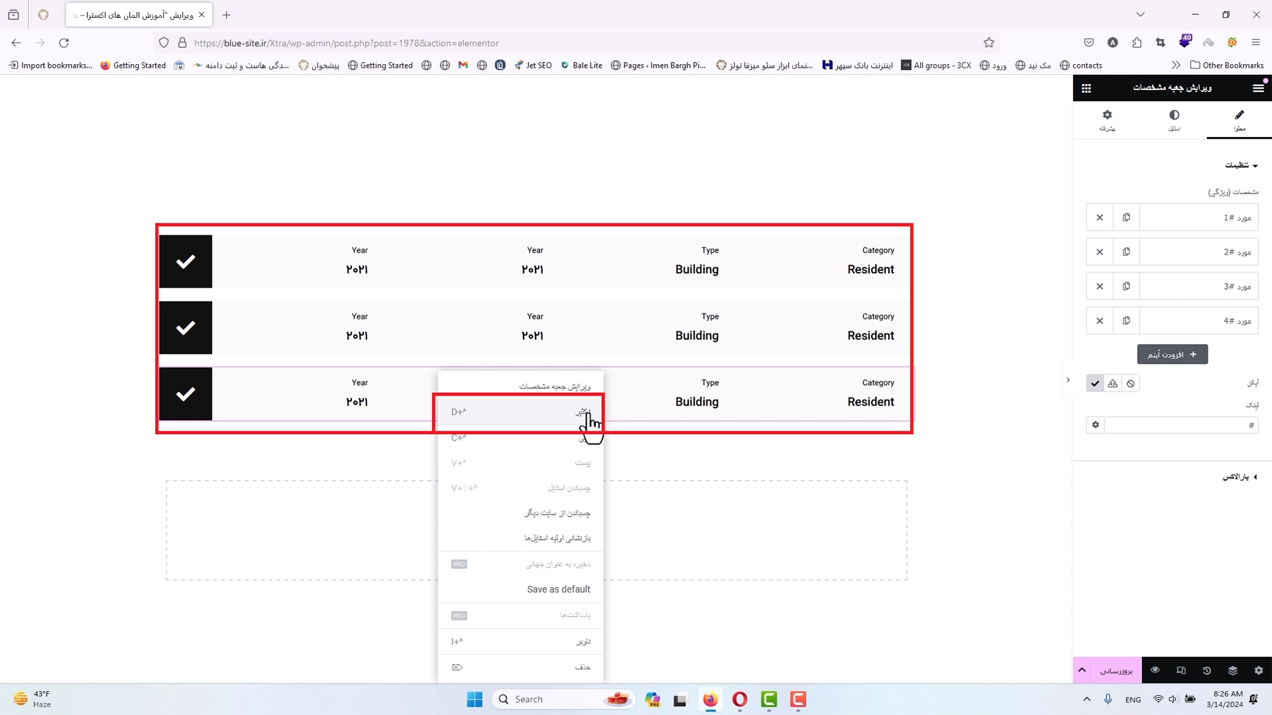The height and width of the screenshot is (715, 1272).
Task: Switch responsive mode in the footer
Action: (1181, 671)
